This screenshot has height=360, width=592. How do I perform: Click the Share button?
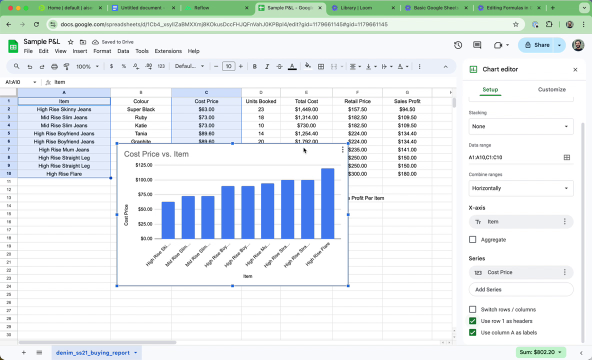click(x=536, y=45)
